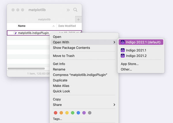The height and width of the screenshot is (123, 173).
Task: Open with Indigo 2021.2
Action: click(141, 56)
